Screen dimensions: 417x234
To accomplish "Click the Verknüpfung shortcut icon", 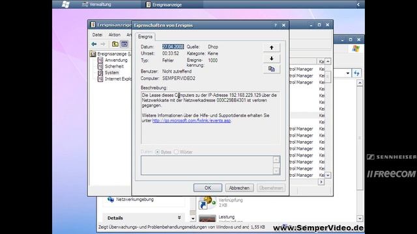I will point(207,203).
